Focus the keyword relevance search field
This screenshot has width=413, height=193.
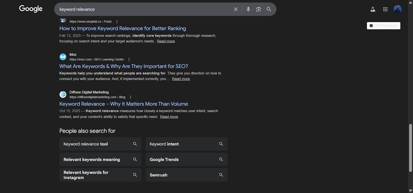click(x=144, y=9)
